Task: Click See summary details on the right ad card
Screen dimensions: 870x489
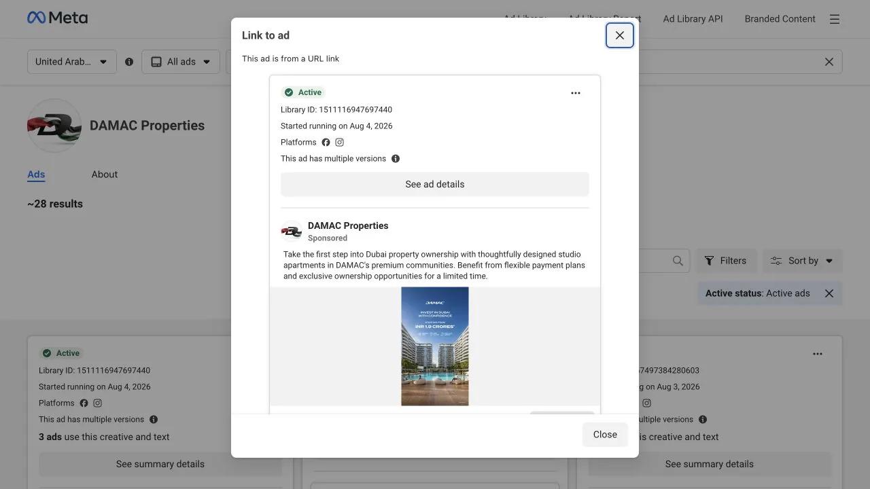Action: click(x=710, y=465)
